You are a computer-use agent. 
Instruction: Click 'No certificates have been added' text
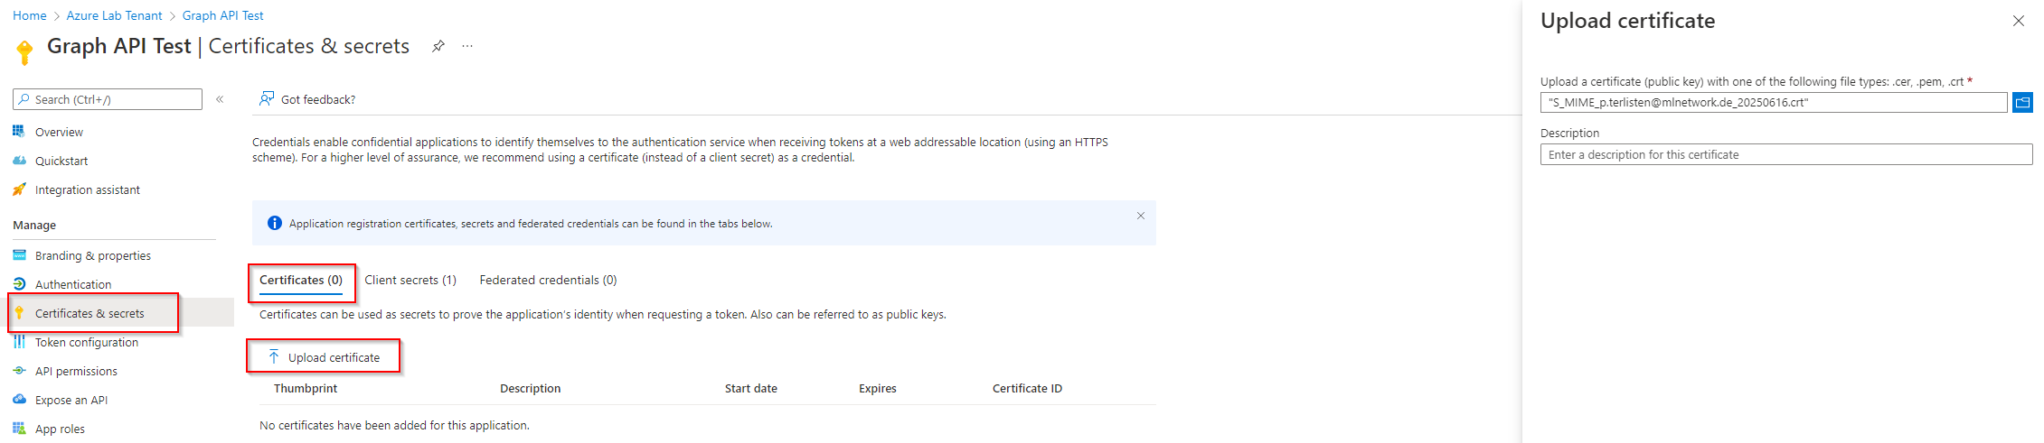(394, 426)
